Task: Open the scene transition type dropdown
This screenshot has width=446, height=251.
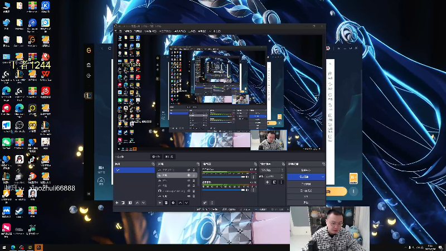Action: click(272, 170)
